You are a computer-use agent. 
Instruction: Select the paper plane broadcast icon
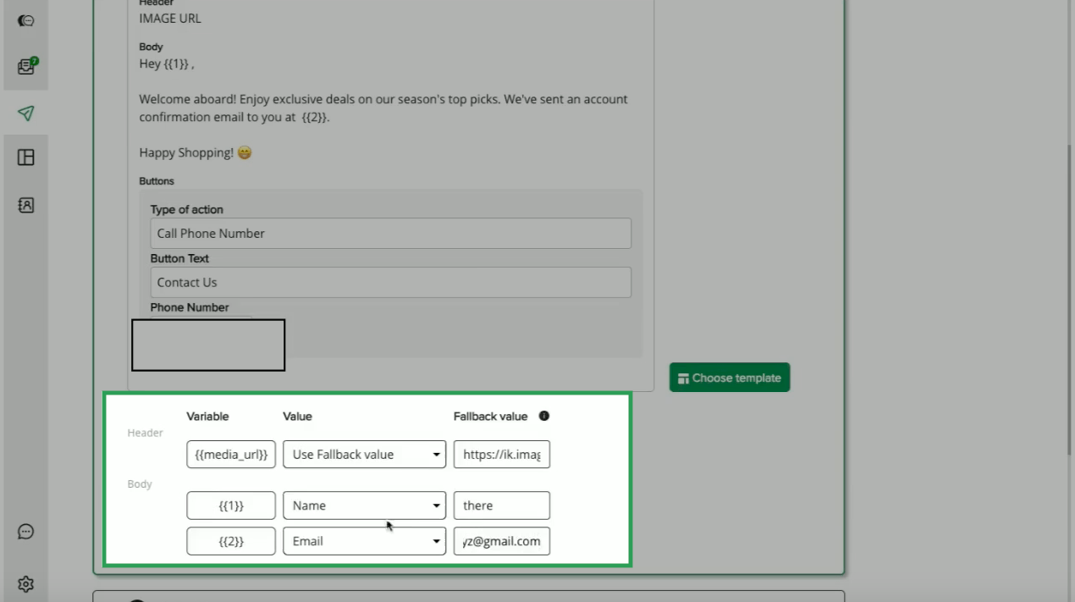click(x=26, y=113)
